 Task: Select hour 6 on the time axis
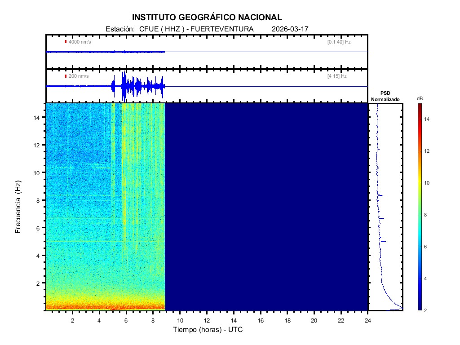(126, 320)
